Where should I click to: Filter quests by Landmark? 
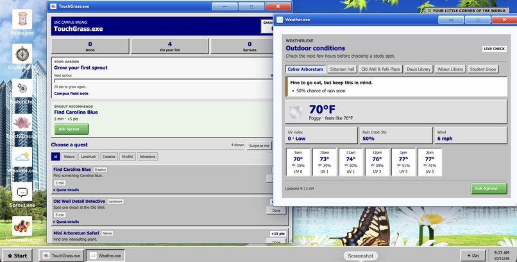(x=89, y=157)
